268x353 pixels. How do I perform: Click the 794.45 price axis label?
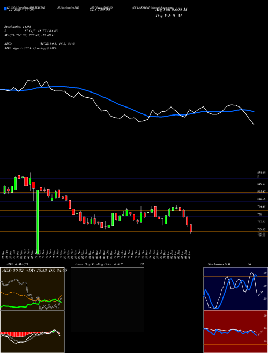click(262, 206)
